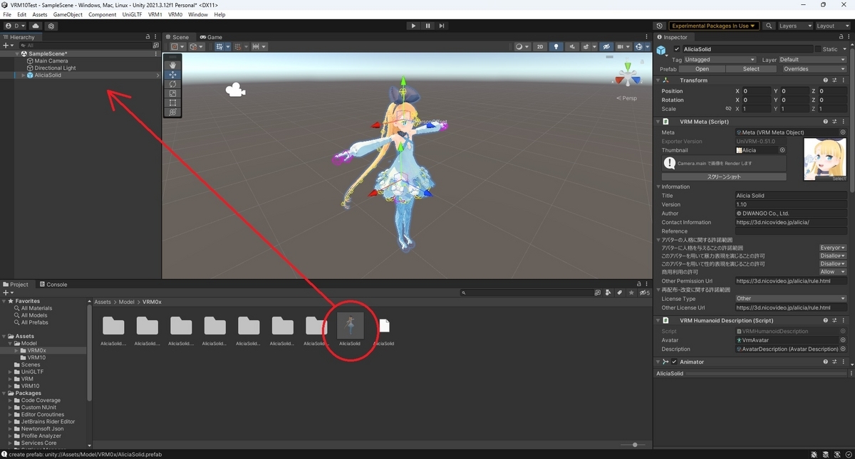The width and height of the screenshot is (855, 459).
Task: Select the Hand (view) tool
Action: tap(172, 65)
